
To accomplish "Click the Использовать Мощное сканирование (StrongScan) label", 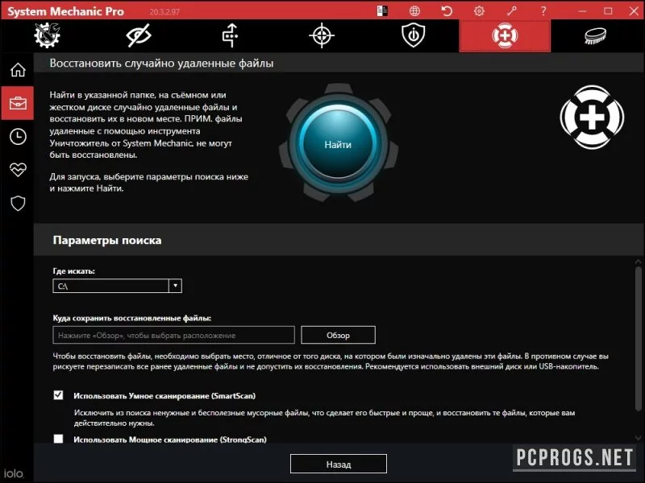I will click(170, 440).
